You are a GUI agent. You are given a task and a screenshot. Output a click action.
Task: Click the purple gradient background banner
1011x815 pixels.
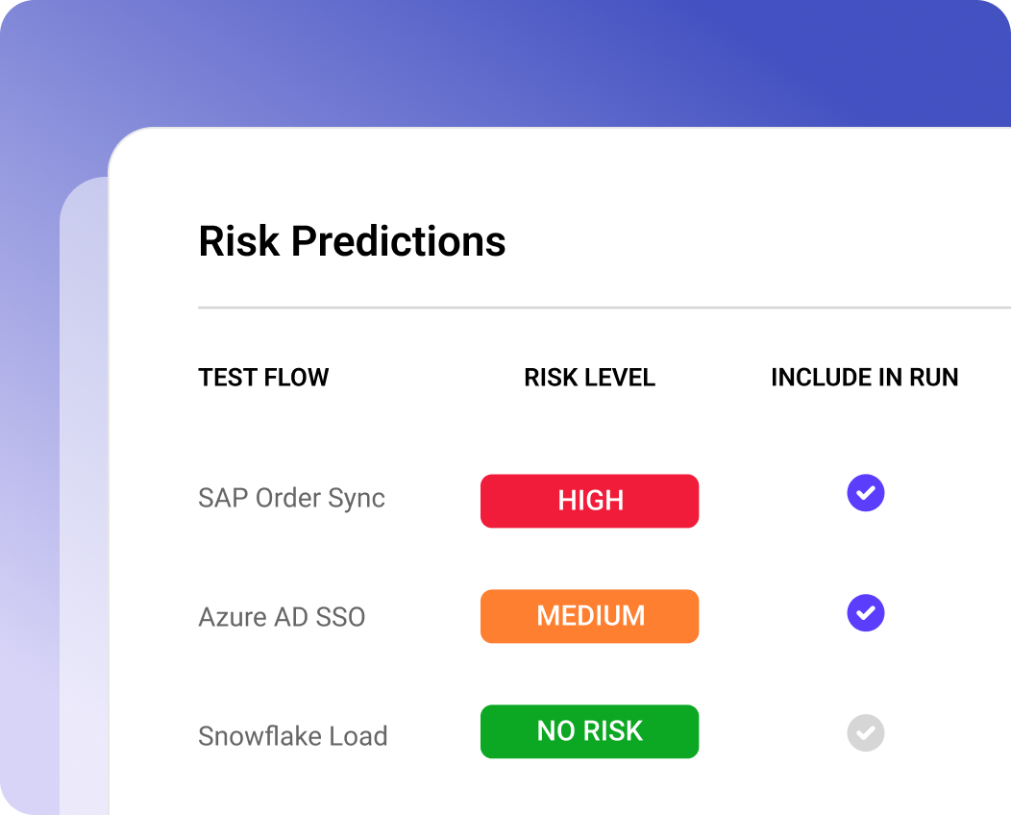pyautogui.click(x=505, y=63)
